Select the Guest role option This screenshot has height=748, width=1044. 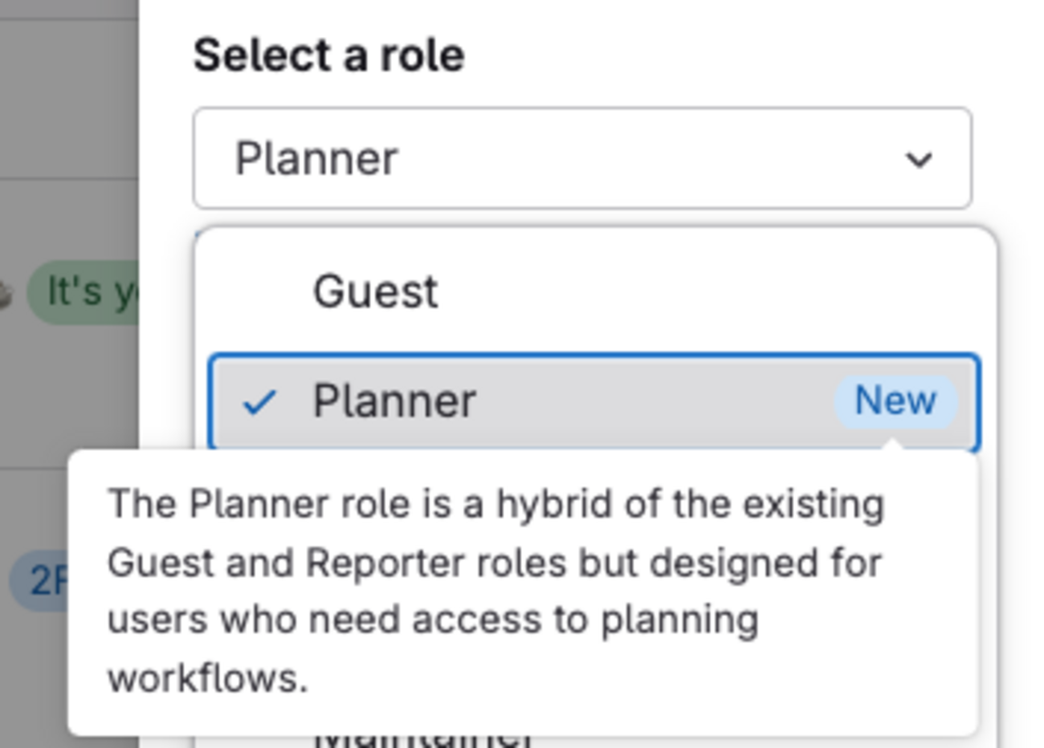pos(377,291)
